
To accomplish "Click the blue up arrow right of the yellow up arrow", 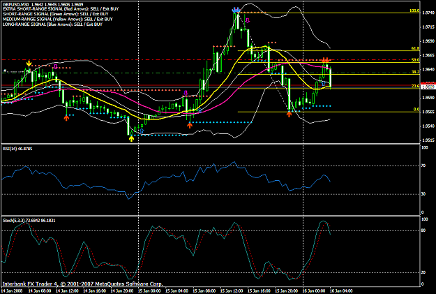I will [x=142, y=131].
